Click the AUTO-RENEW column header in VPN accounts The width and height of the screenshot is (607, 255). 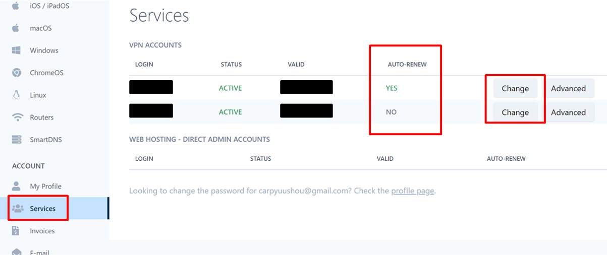407,65
